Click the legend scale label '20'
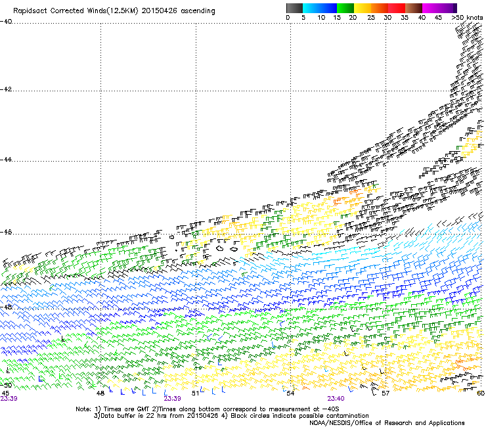Viewport: 486px width, 427px height. (x=353, y=18)
